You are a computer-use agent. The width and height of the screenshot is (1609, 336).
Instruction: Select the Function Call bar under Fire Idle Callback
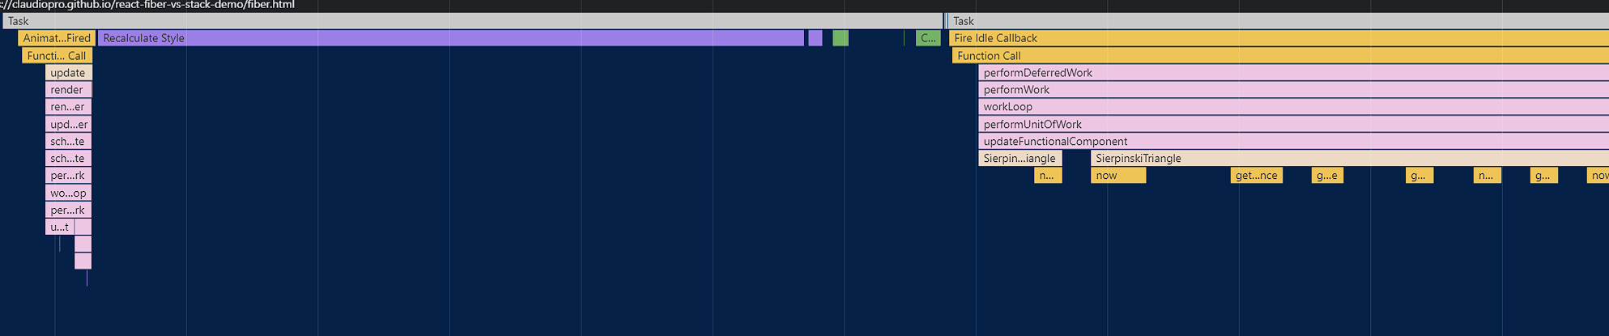(1279, 56)
